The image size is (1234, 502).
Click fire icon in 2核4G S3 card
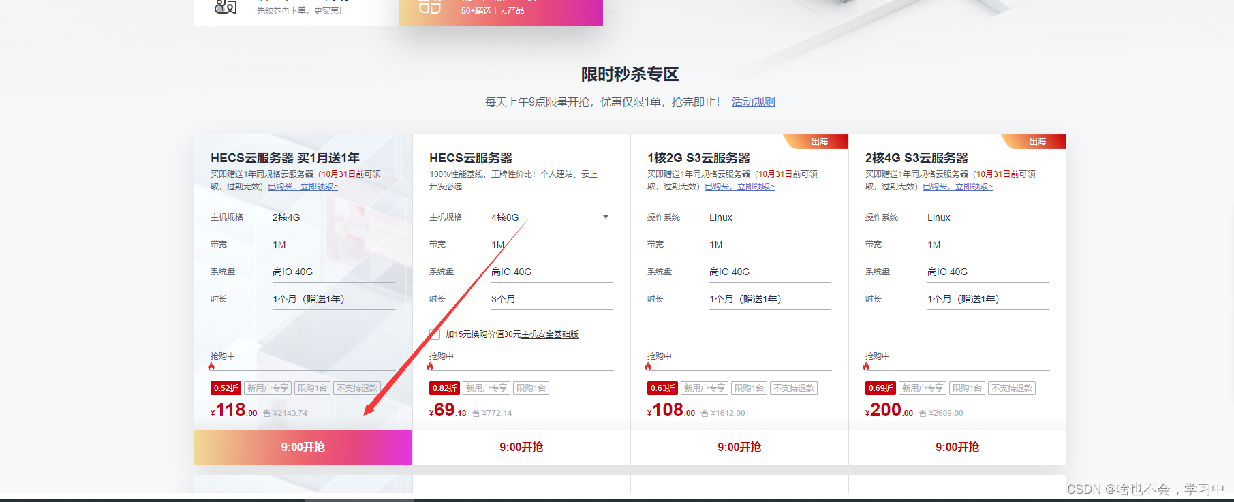(866, 366)
